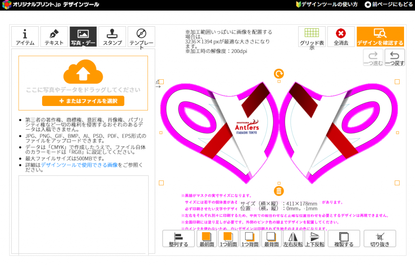Screen dimensions: 415x265
Task: Flip horizontally with 左右反転
Action: click(x=293, y=239)
